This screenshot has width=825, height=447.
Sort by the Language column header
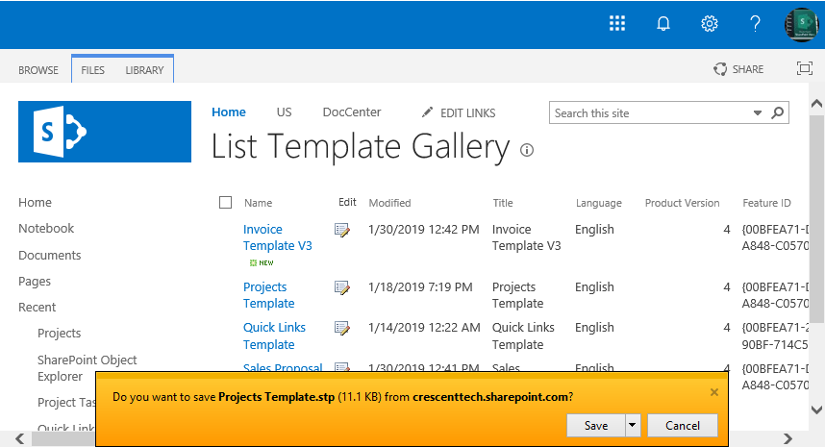tap(599, 203)
